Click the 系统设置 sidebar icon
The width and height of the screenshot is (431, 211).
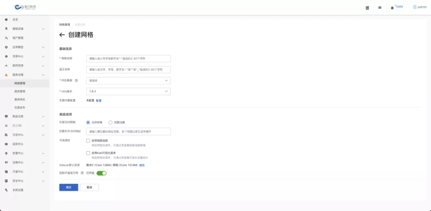[6, 190]
